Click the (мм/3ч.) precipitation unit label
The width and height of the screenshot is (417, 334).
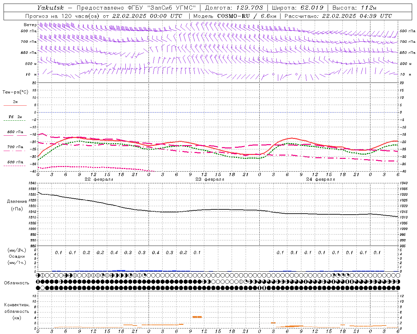(x=17, y=250)
